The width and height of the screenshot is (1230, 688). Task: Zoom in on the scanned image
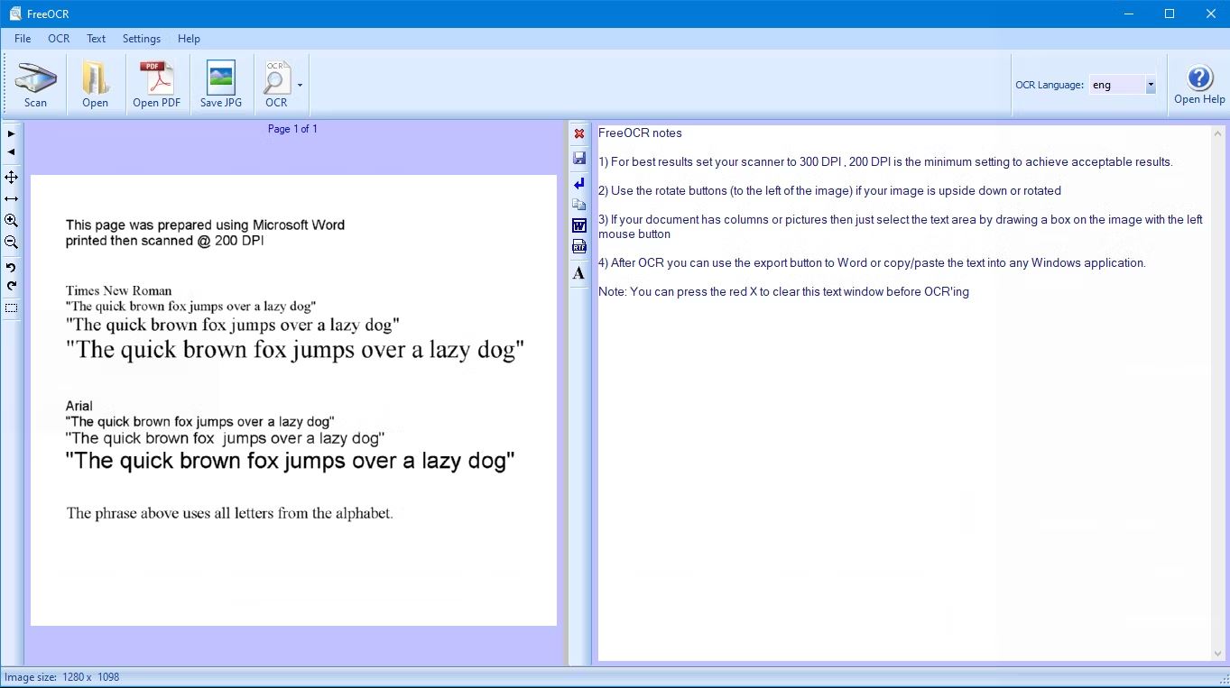click(11, 221)
